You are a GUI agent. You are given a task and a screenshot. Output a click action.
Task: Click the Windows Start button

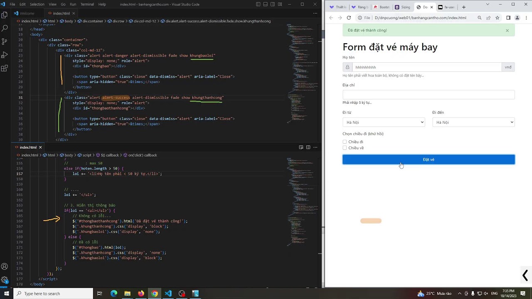(6, 294)
